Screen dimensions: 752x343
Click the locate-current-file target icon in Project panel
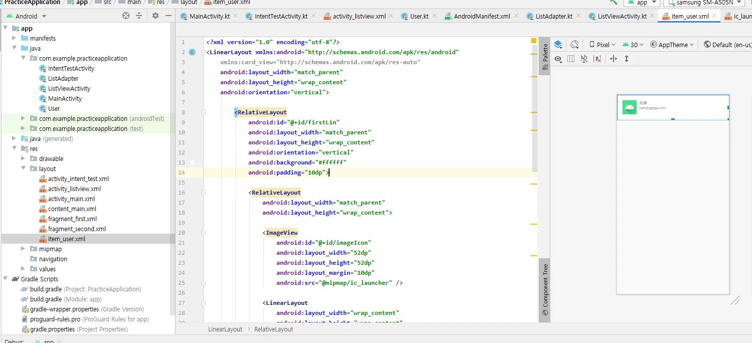[x=126, y=16]
